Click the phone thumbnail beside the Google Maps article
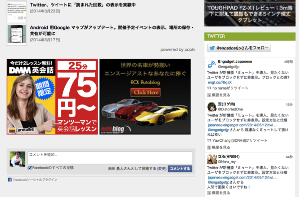This screenshot has height=197, width=299. [x=17, y=35]
